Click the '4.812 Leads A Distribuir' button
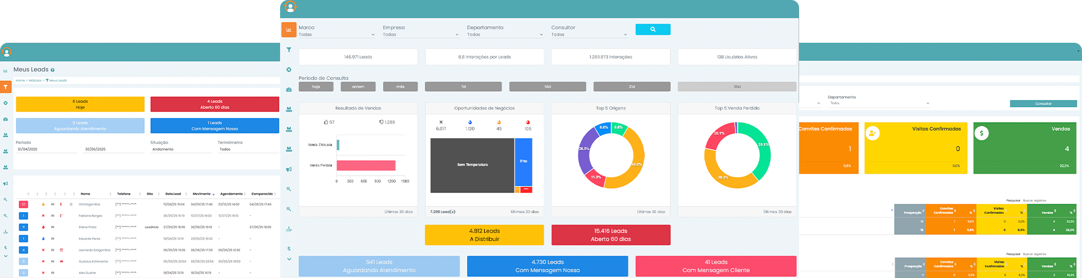The image size is (1082, 278). click(485, 235)
